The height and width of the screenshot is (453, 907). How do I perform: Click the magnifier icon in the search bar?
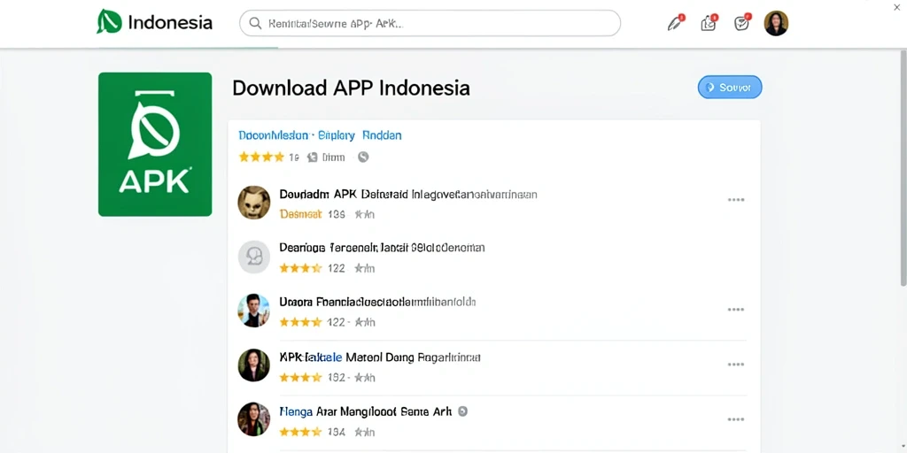pyautogui.click(x=254, y=23)
